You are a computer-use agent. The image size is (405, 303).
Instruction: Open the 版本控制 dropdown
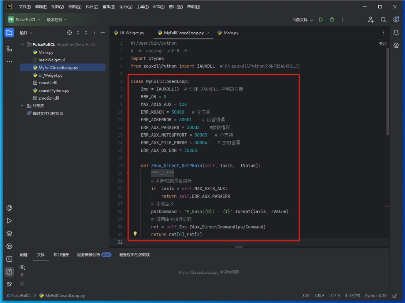(56, 20)
